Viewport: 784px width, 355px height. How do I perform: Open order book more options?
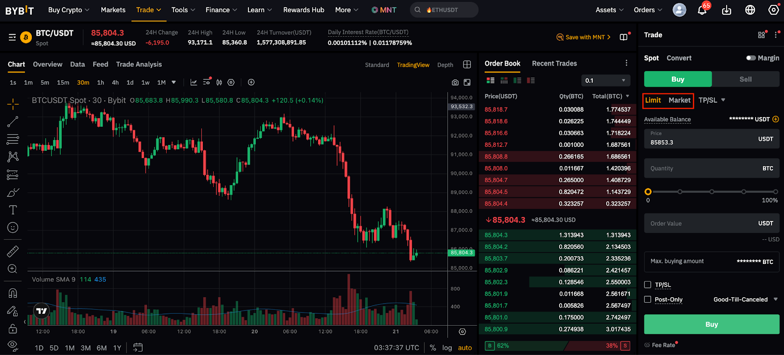(626, 63)
